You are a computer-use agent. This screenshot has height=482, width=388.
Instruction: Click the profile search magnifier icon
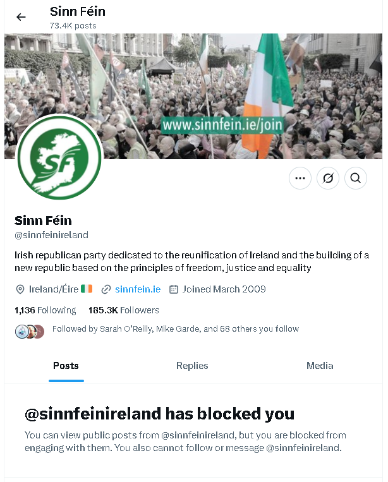pos(355,178)
